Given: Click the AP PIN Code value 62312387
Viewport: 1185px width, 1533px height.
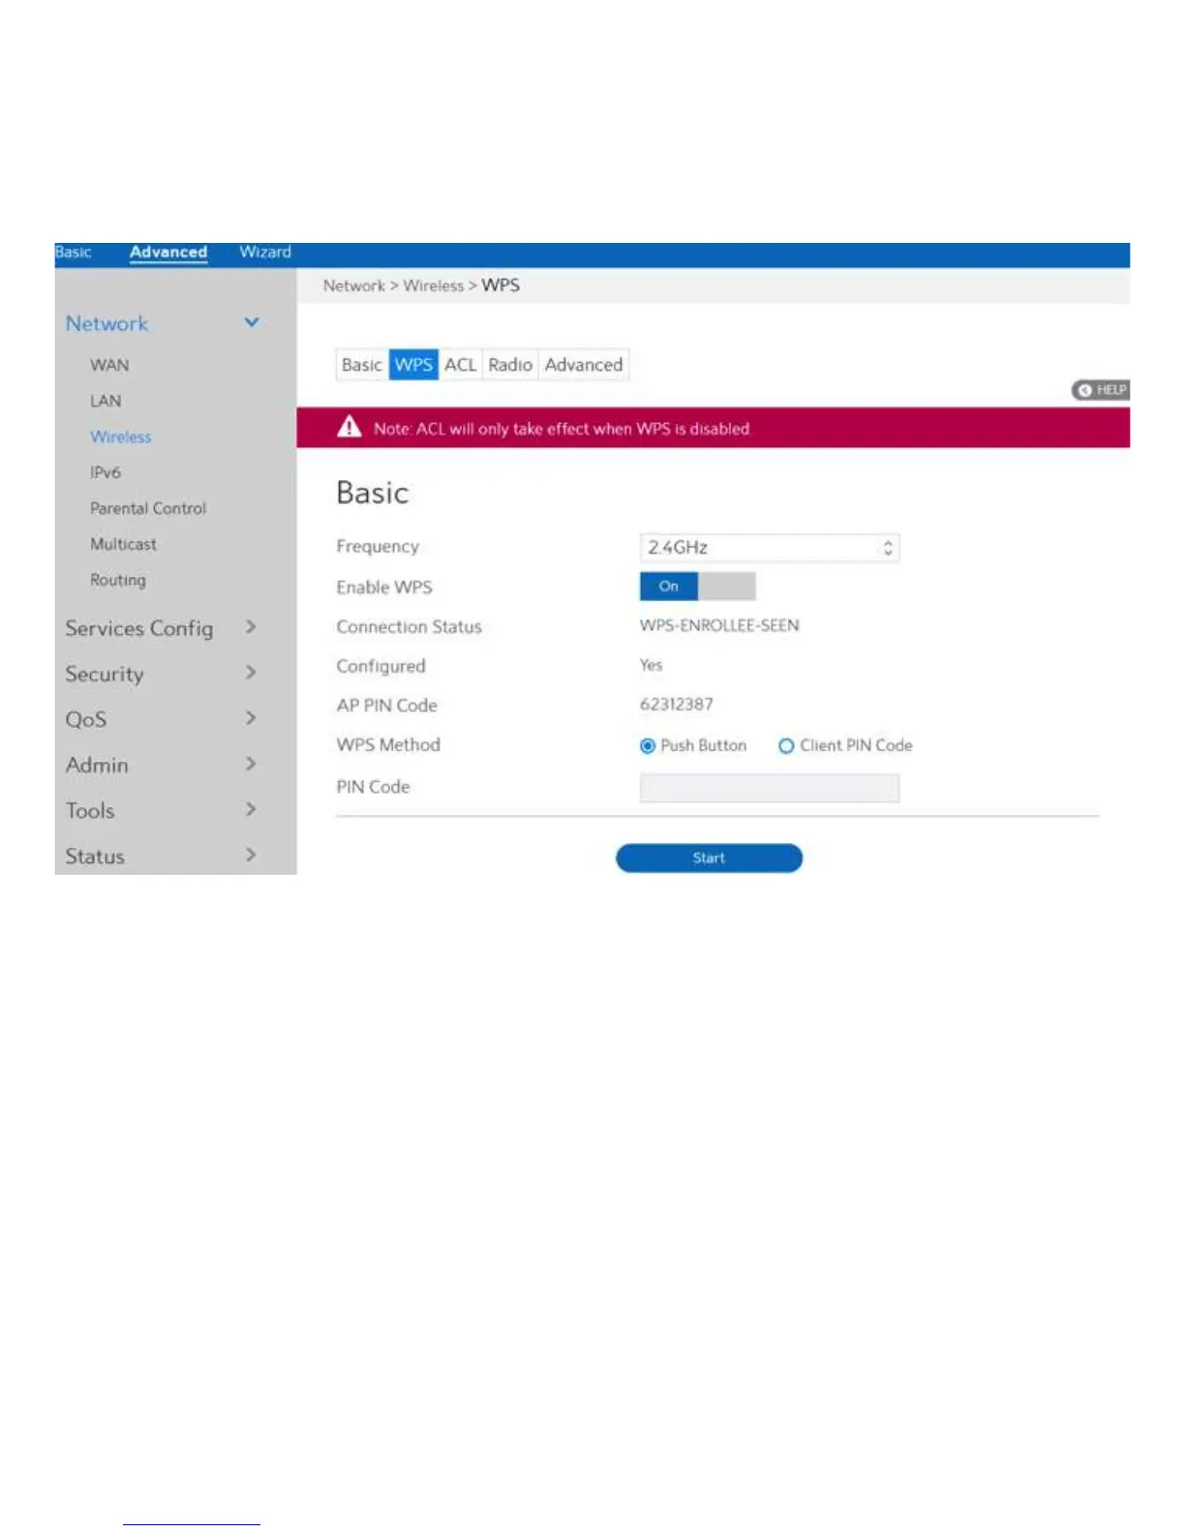Looking at the screenshot, I should click(677, 705).
